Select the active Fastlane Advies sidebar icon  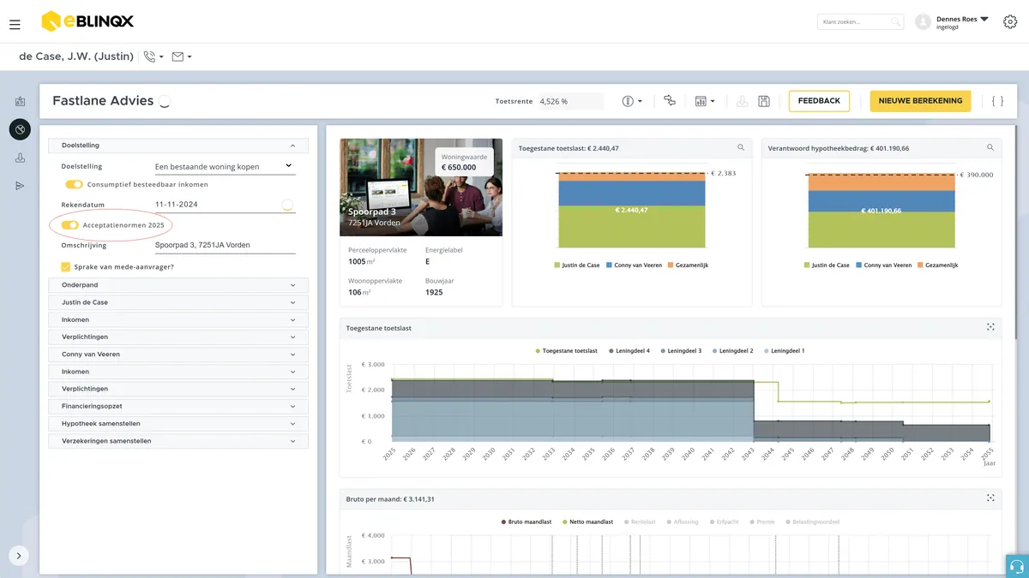click(20, 129)
